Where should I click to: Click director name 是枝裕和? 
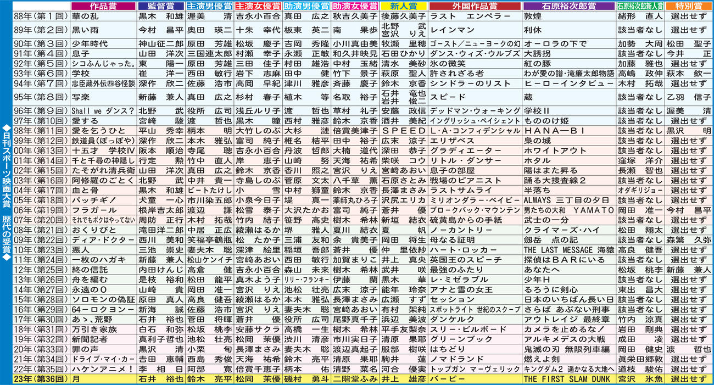160,278
